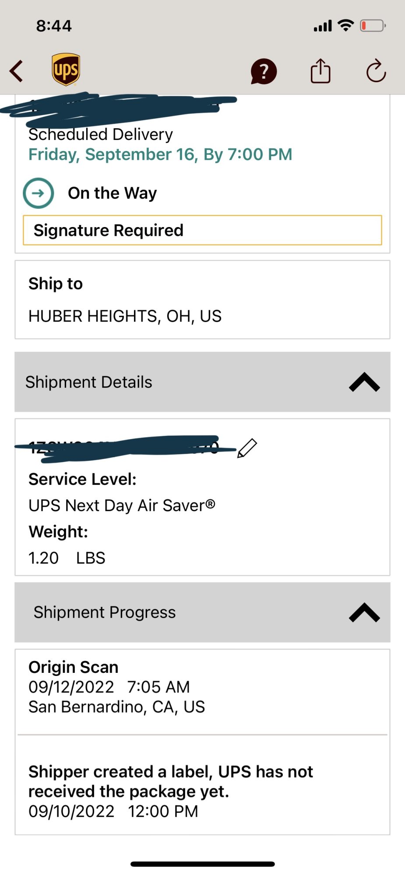405x875 pixels.
Task: Collapse the Shipment Details section chevron
Action: click(364, 382)
